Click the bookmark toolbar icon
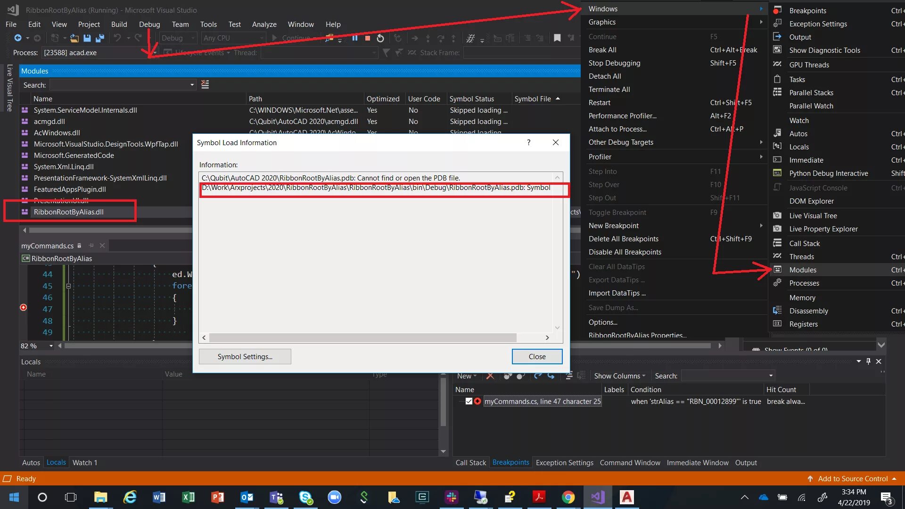905x509 pixels. pyautogui.click(x=557, y=38)
